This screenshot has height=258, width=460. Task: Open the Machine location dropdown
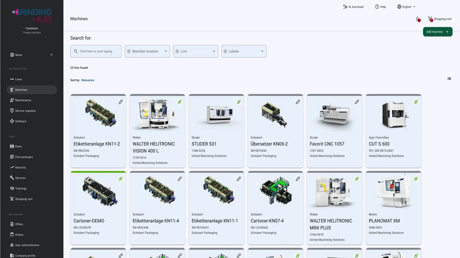[147, 51]
